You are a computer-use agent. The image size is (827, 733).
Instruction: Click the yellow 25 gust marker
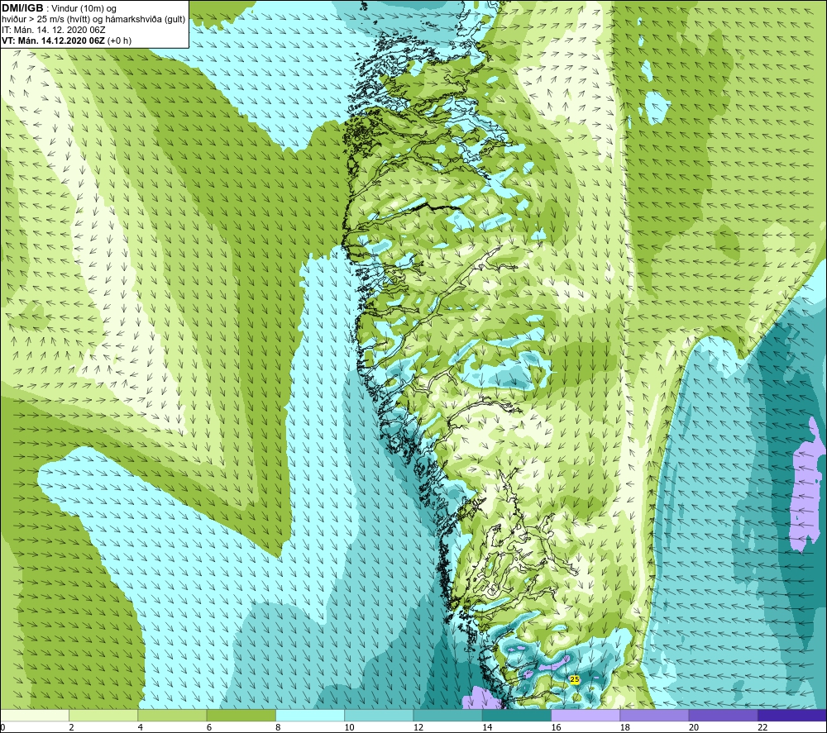coord(575,680)
